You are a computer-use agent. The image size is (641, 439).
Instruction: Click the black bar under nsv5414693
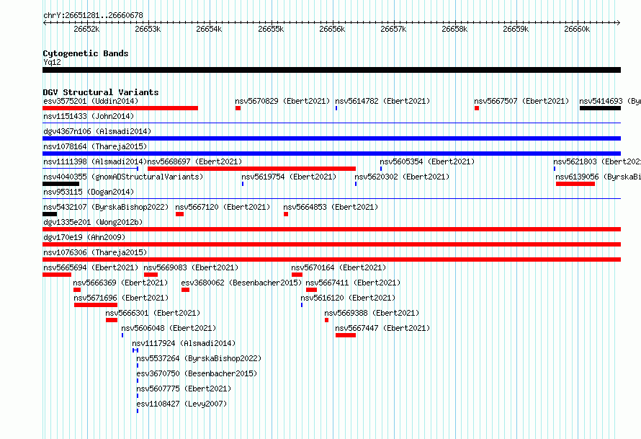(600, 108)
